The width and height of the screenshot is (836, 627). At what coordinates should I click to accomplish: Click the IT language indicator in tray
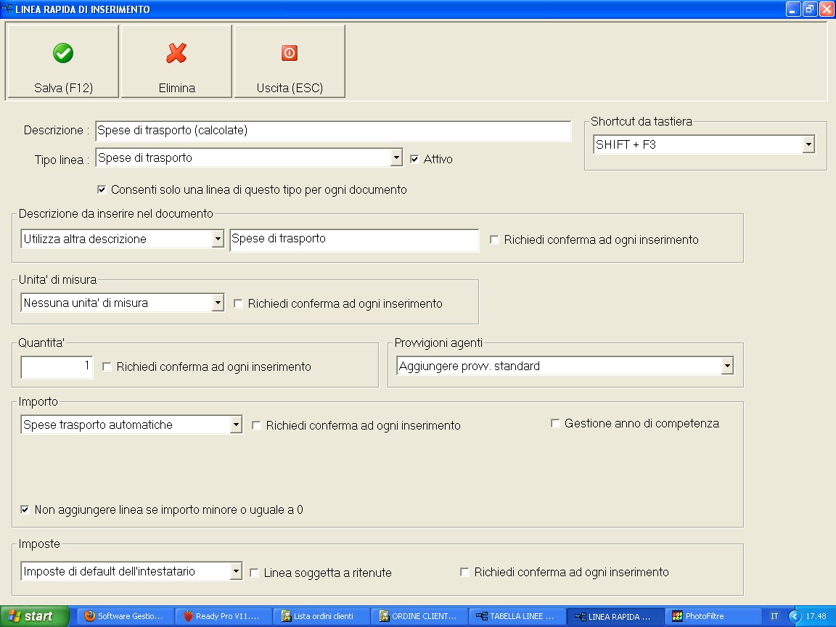[x=774, y=616]
